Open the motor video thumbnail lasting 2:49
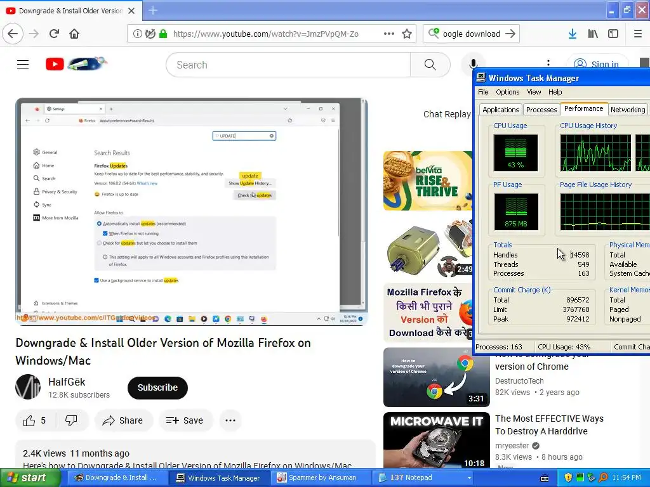 [x=428, y=247]
